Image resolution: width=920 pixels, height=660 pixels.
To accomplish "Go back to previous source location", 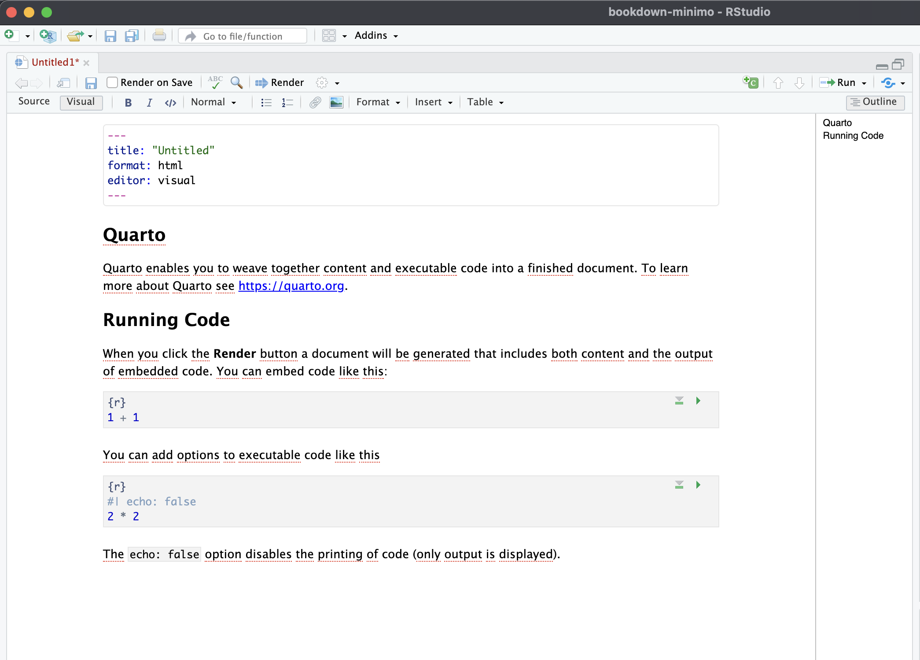I will pos(21,82).
